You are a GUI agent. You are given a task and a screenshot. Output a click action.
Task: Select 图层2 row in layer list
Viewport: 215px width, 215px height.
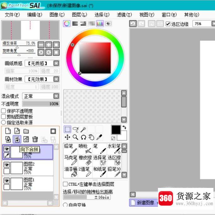point(28,168)
